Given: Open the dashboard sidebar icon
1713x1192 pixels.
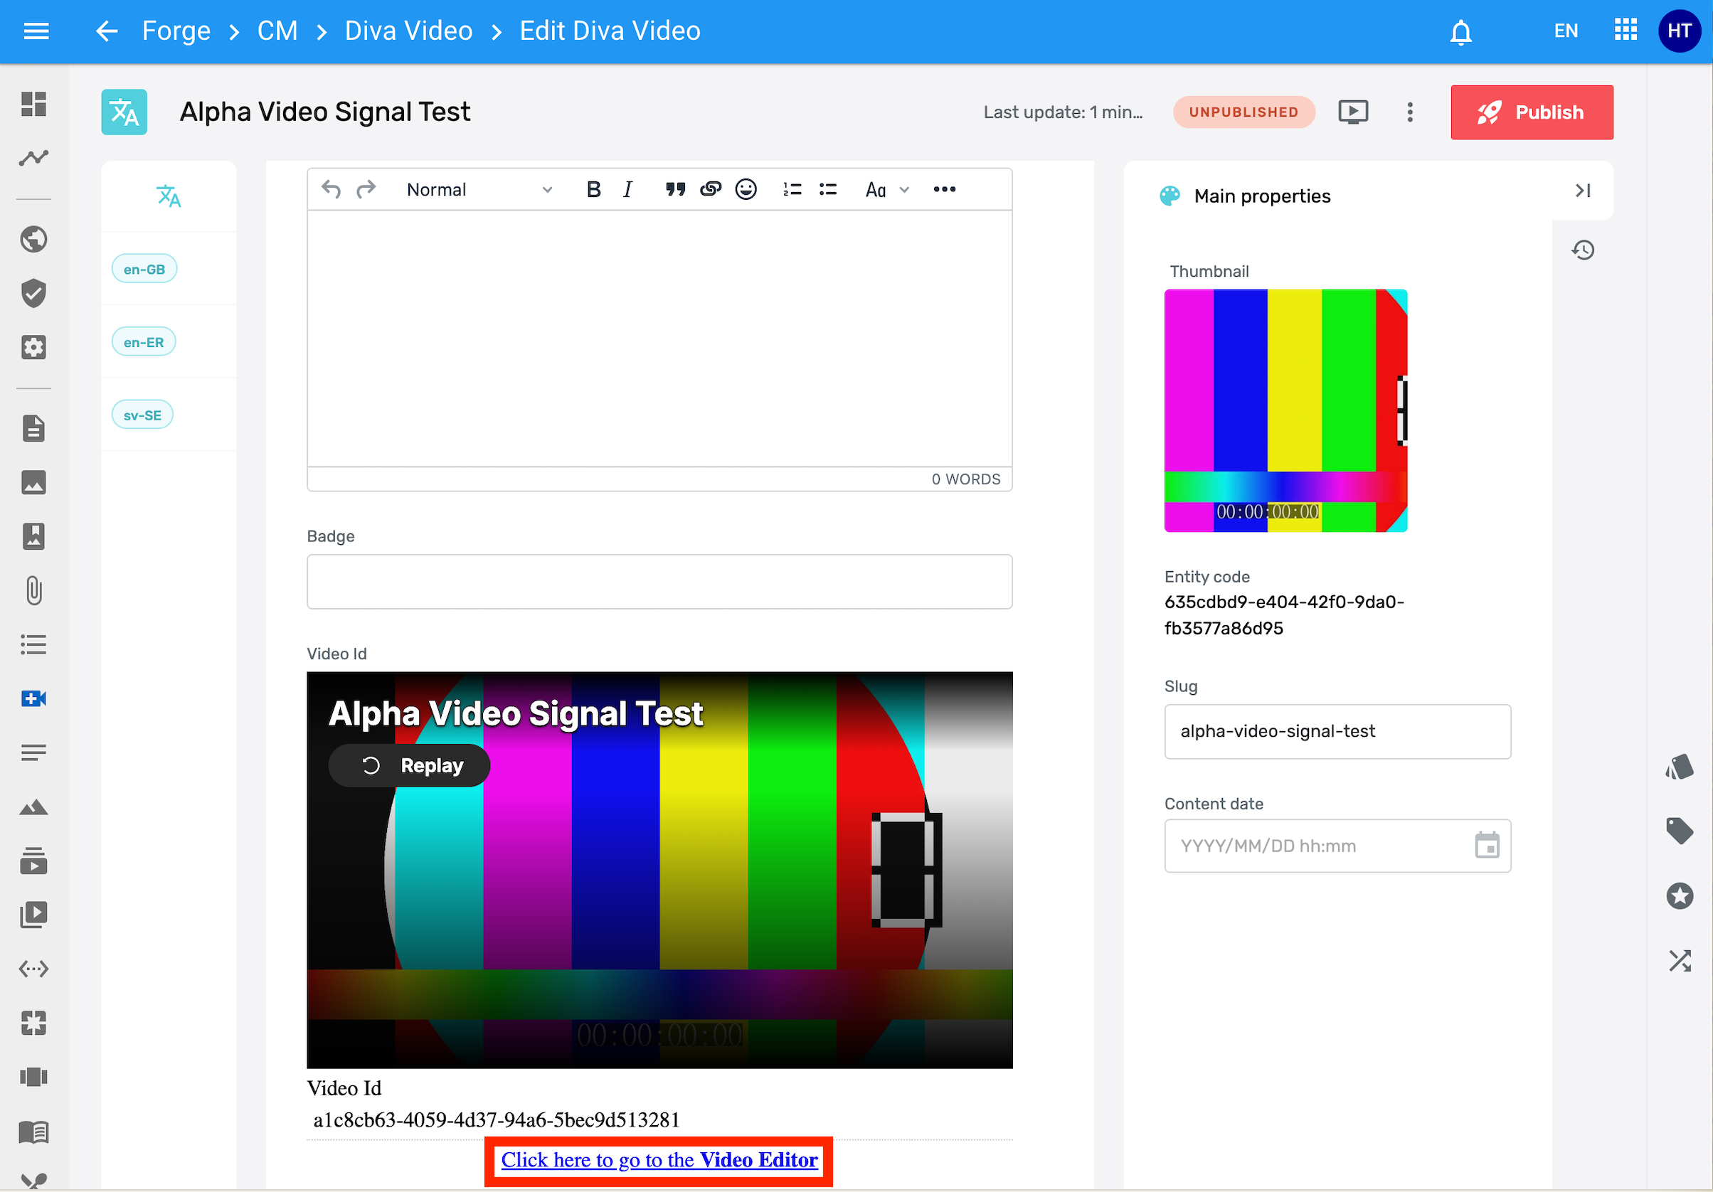Looking at the screenshot, I should point(33,104).
